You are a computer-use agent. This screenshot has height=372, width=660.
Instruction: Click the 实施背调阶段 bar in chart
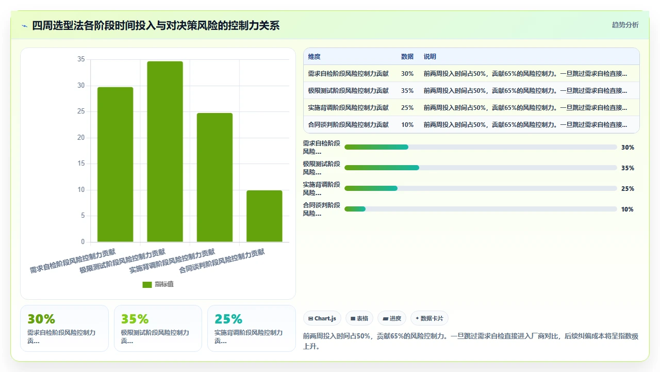point(214,177)
